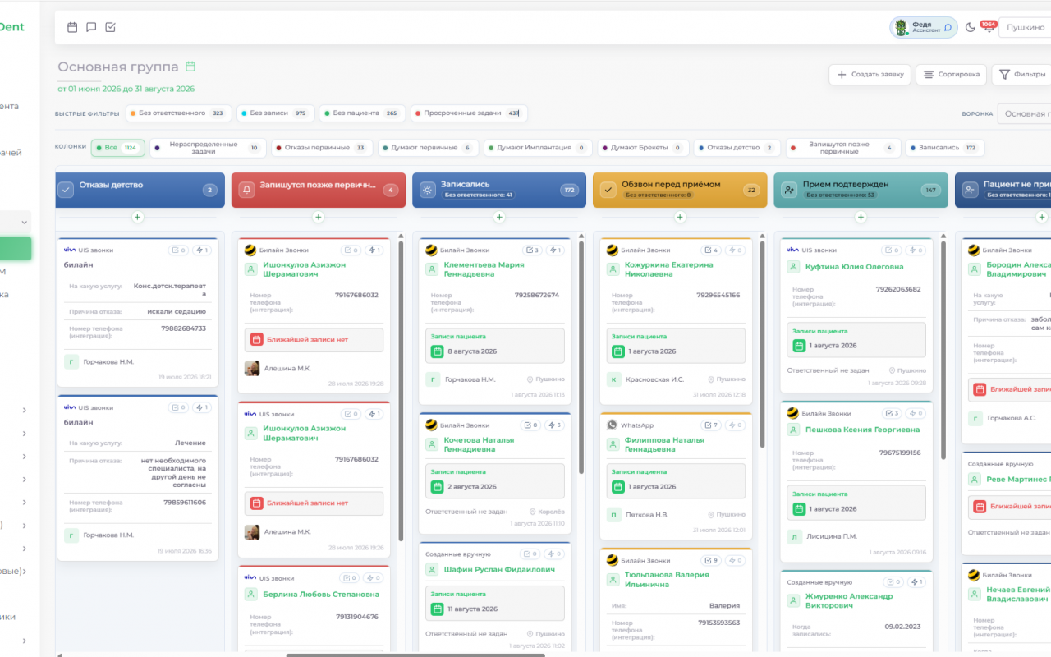The image size is (1051, 657).
Task: Click the sun icon in the Записались column header
Action: click(x=428, y=190)
